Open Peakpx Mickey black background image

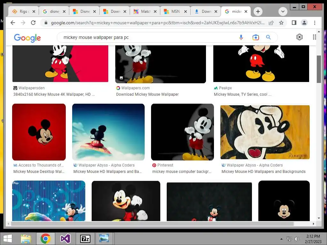point(261,63)
